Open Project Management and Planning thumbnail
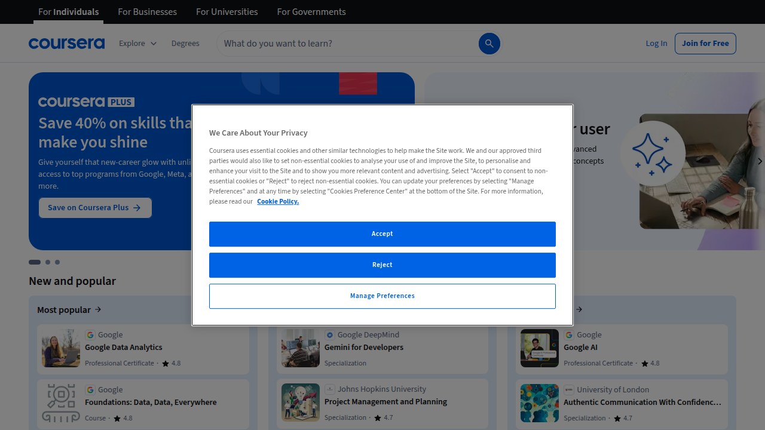The image size is (765, 430). [x=301, y=403]
